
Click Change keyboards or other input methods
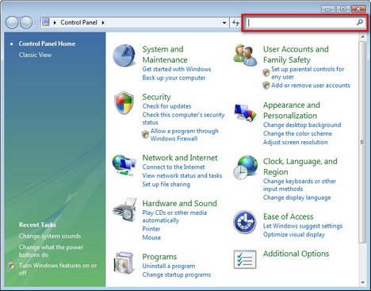300,185
